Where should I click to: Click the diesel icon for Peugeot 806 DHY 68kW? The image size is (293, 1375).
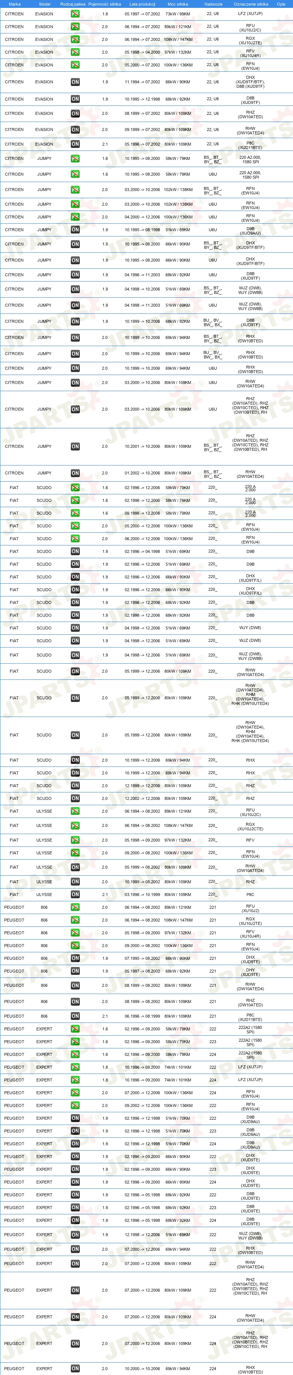click(x=75, y=971)
